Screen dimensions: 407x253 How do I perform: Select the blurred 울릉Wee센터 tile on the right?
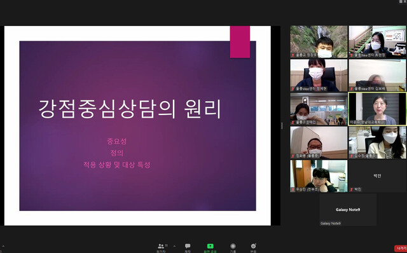[377, 75]
